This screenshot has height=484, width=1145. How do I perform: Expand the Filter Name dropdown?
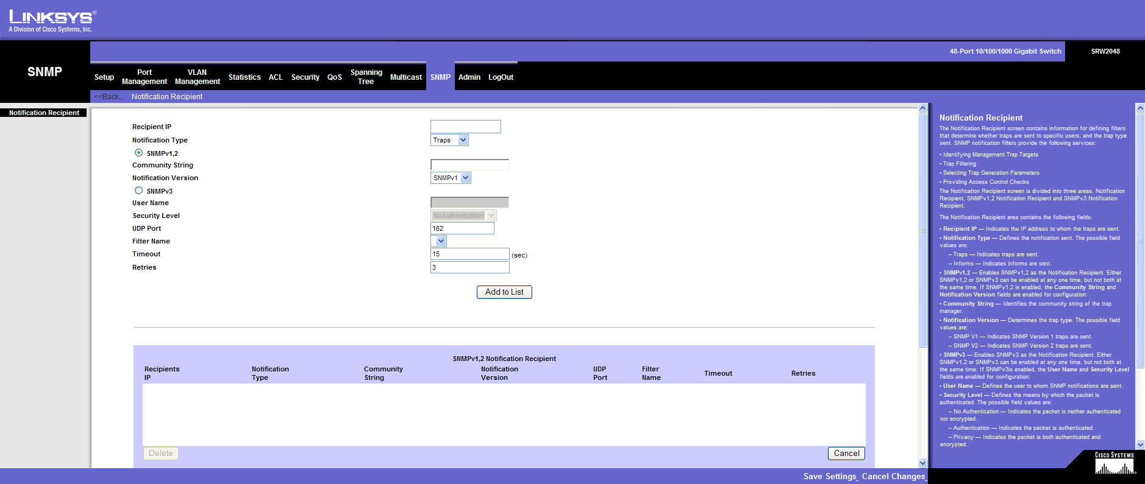[x=441, y=241]
